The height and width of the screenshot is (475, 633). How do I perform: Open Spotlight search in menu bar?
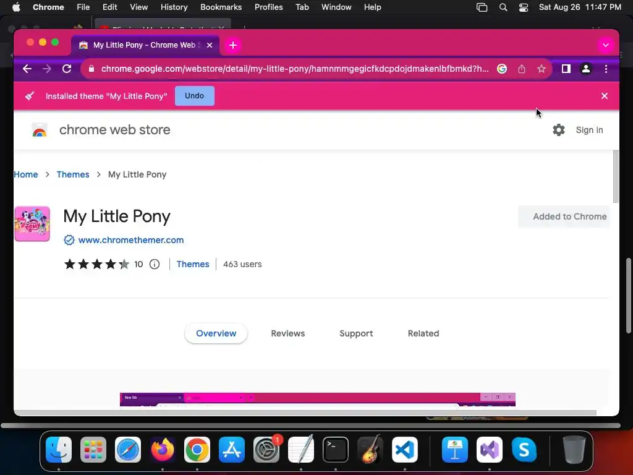point(503,7)
